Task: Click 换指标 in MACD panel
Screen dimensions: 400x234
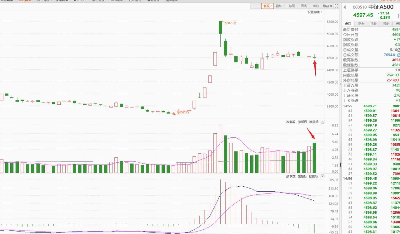Action: 314,176
